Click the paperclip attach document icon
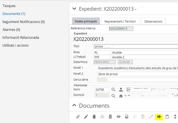This screenshot has width=178, height=123. click(78, 117)
